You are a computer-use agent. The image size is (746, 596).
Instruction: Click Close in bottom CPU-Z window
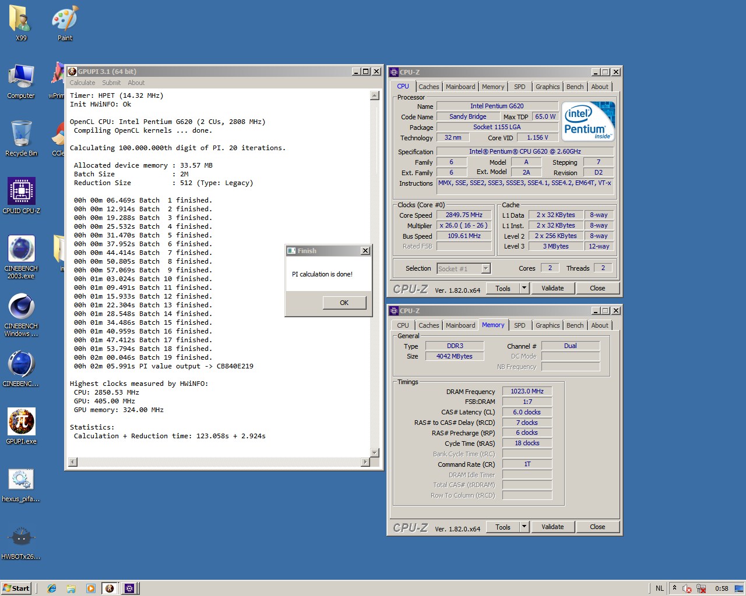tap(597, 527)
